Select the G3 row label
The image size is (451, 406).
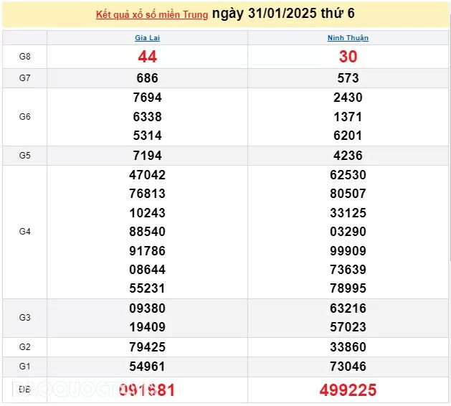[x=24, y=318]
